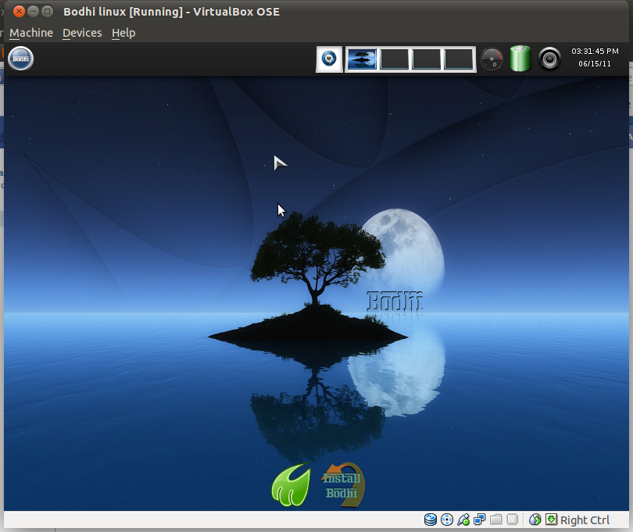Launch the eye-shaped gadget on the shelf
Screen dimensions: 633x532
click(x=329, y=59)
